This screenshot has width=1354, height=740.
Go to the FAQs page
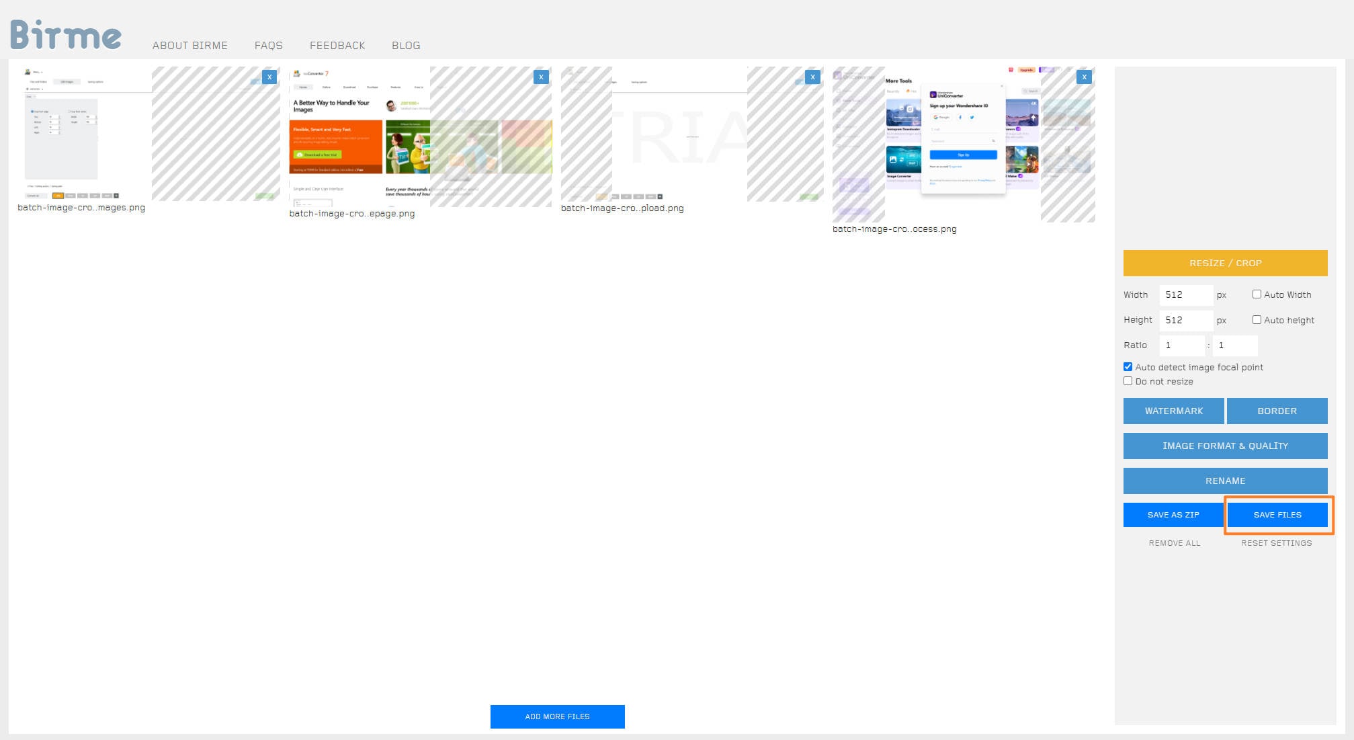(269, 46)
